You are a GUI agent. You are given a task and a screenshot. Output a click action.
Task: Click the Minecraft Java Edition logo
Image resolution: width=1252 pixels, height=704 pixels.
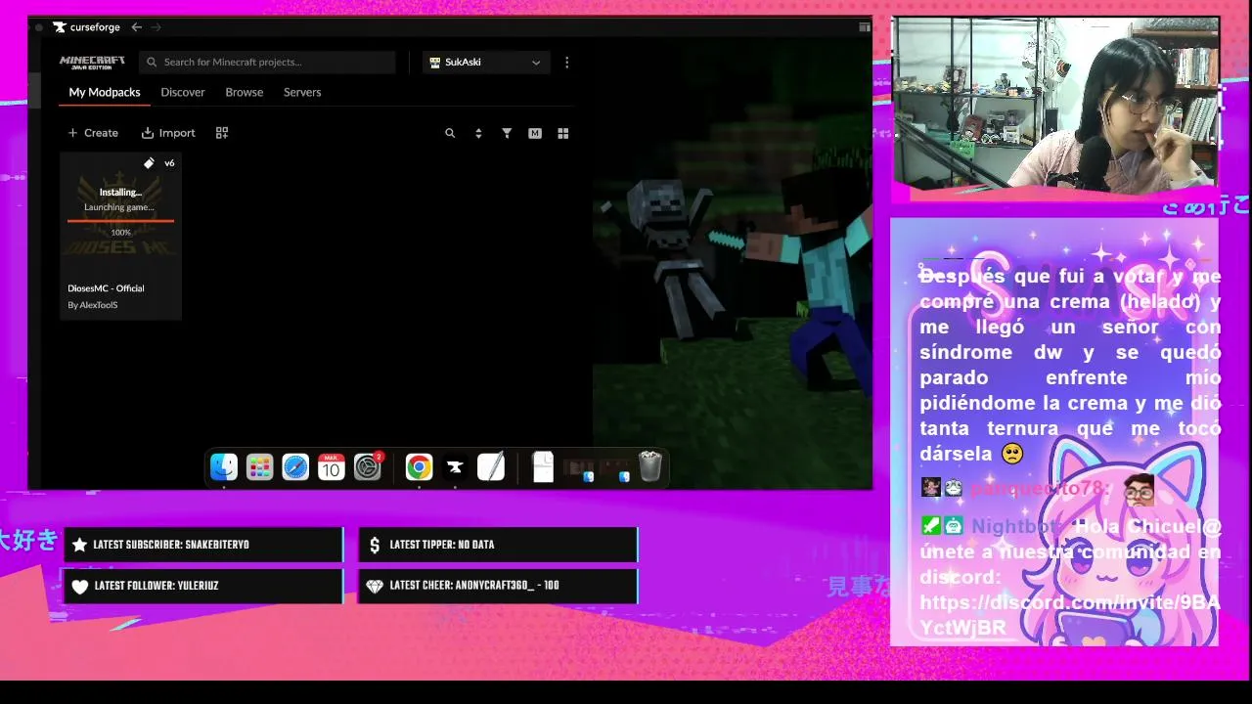click(92, 62)
